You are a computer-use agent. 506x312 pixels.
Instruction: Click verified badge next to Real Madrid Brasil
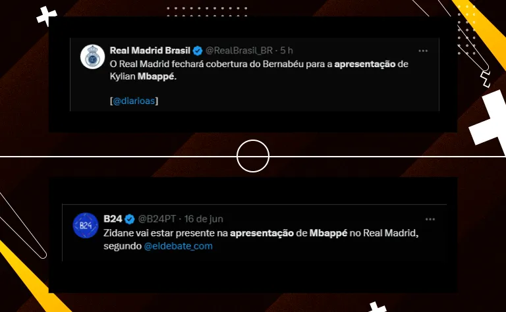coord(198,51)
